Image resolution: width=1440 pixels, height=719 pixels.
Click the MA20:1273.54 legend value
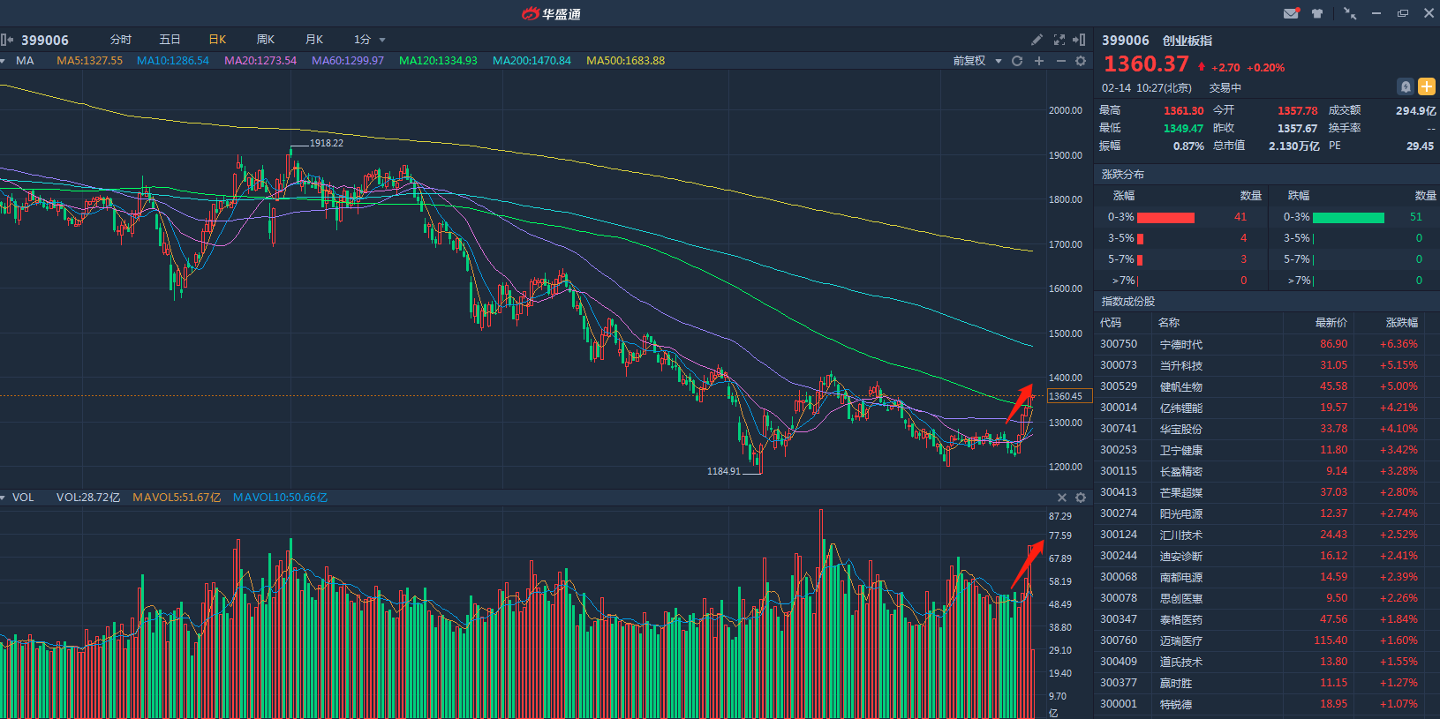tap(260, 61)
